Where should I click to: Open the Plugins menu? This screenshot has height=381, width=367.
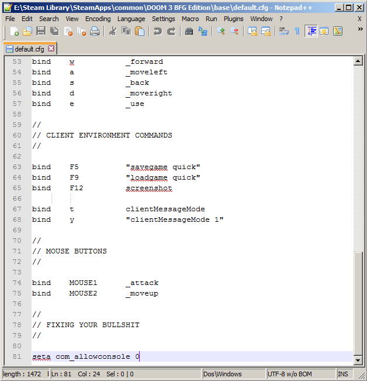click(233, 19)
